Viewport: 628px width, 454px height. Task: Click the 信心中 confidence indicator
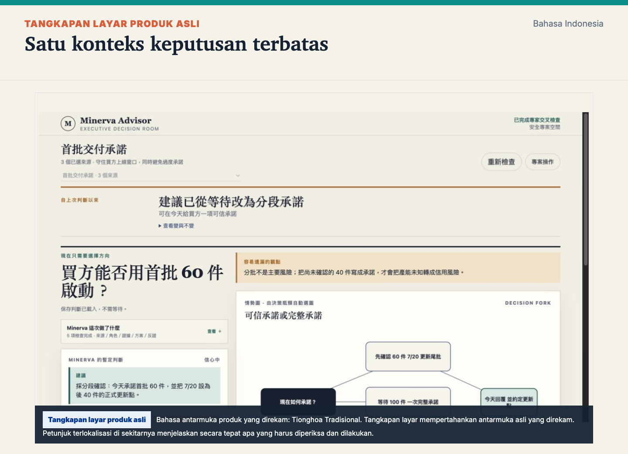point(212,360)
